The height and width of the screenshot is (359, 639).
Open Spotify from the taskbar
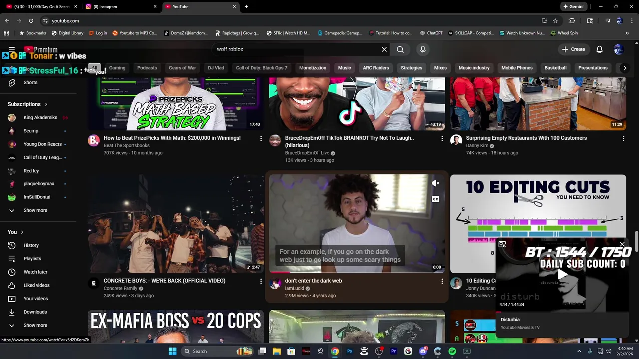point(452,351)
